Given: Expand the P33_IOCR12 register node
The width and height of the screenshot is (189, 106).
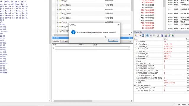Looking at the screenshot, I should (57, 18).
